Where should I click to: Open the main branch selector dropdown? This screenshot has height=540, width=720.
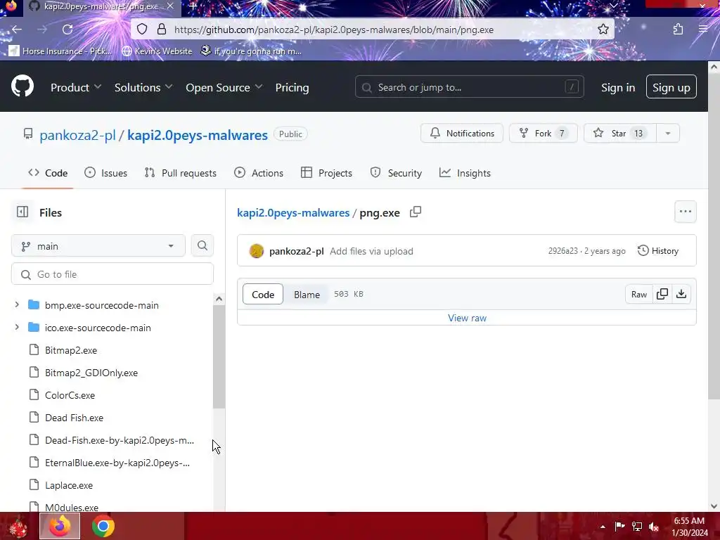coord(98,246)
